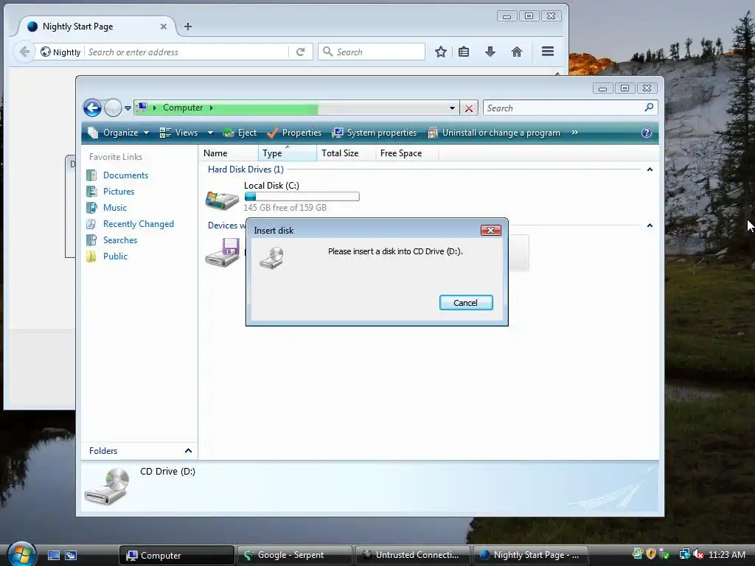Click the Explorer forward arrow button
The height and width of the screenshot is (566, 755).
click(113, 108)
